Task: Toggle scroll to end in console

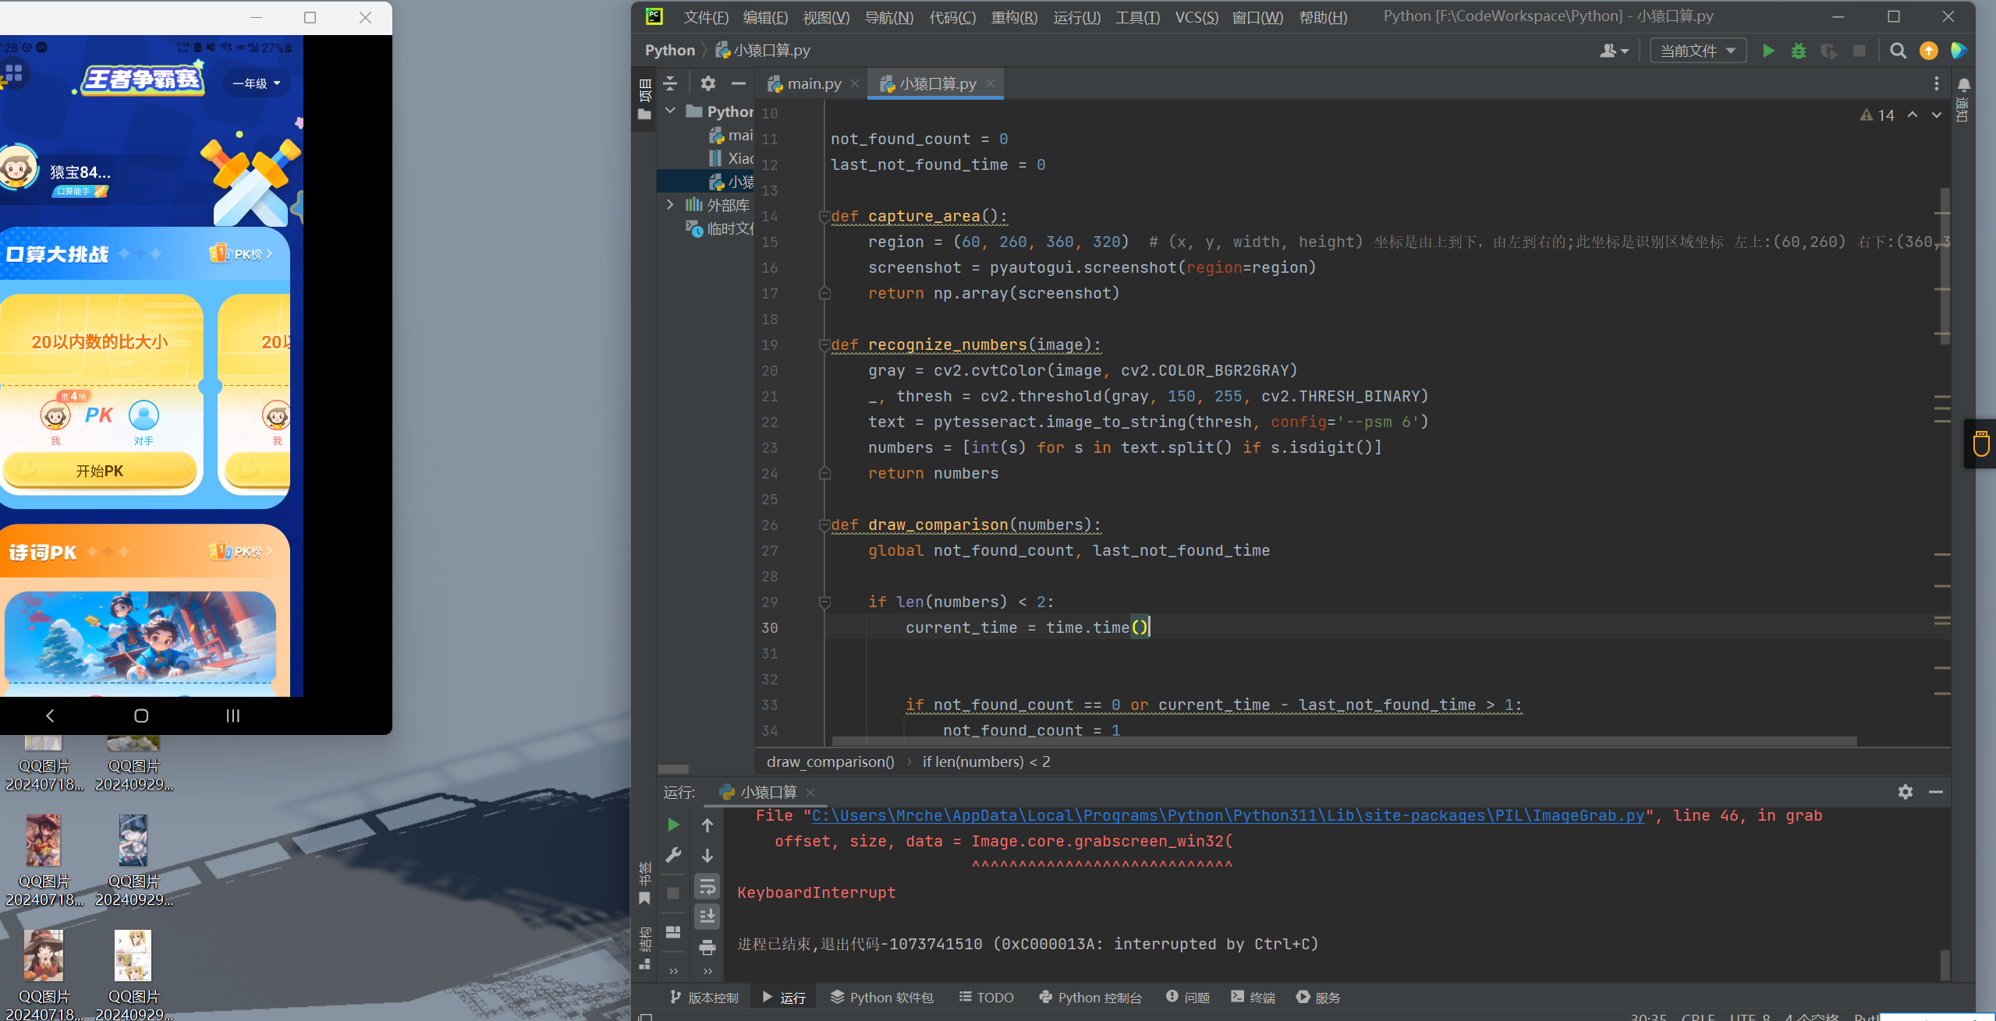Action: (x=707, y=916)
